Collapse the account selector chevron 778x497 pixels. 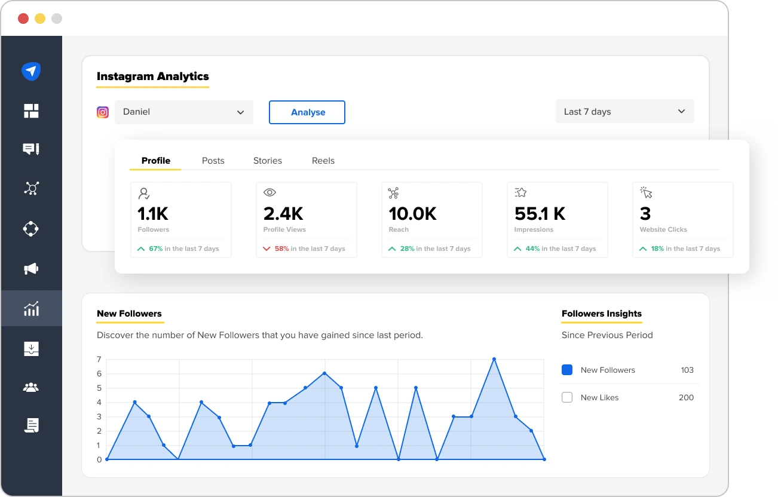(x=240, y=112)
